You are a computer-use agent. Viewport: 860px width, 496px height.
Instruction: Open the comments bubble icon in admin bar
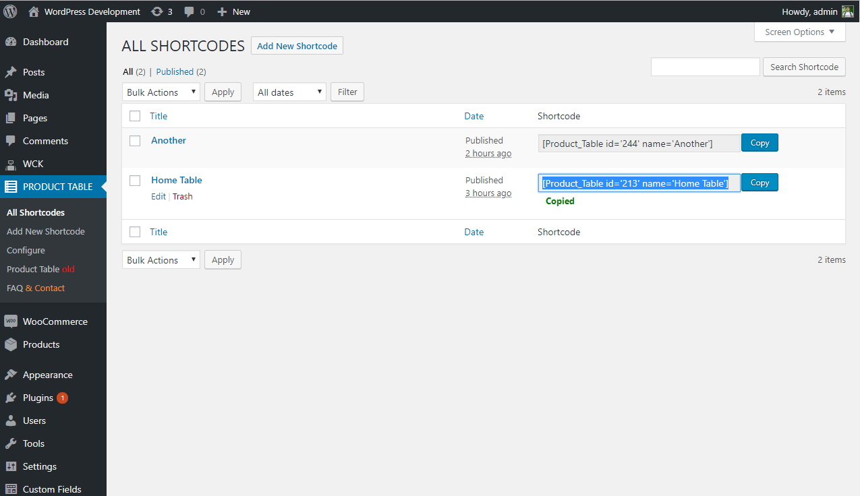190,11
